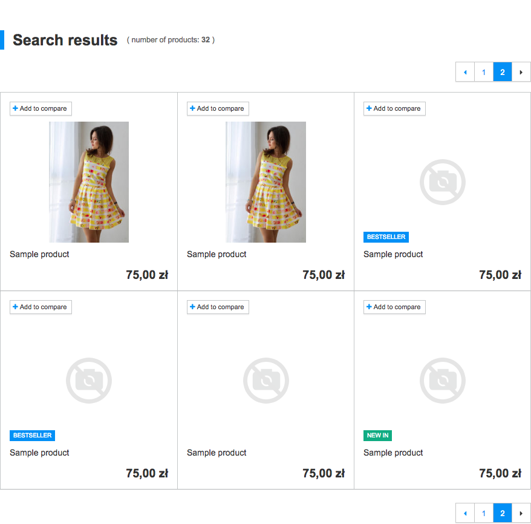
Task: Add top-right bestseller product to compare
Action: (394, 109)
